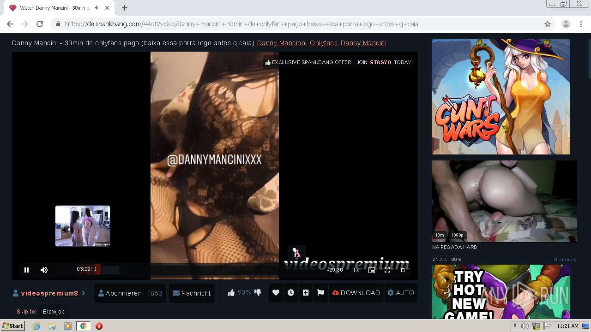Image resolution: width=591 pixels, height=332 pixels.
Task: Launch Windows Media Player from taskbar
Action: [x=68, y=326]
